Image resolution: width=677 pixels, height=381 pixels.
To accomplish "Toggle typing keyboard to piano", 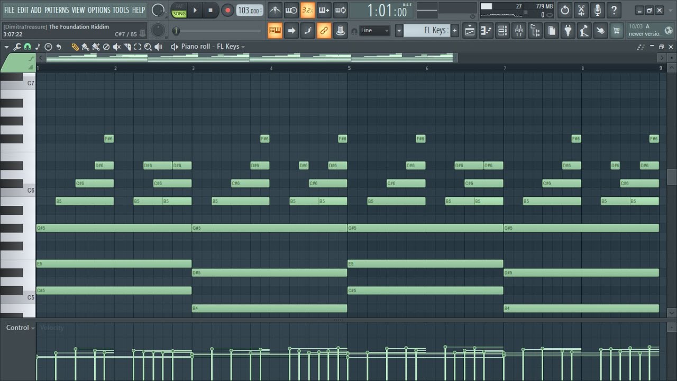I will tap(275, 31).
